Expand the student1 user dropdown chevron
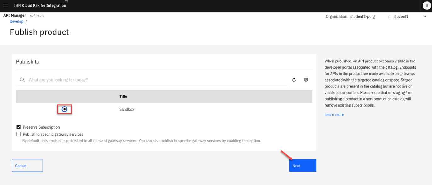 (424, 17)
